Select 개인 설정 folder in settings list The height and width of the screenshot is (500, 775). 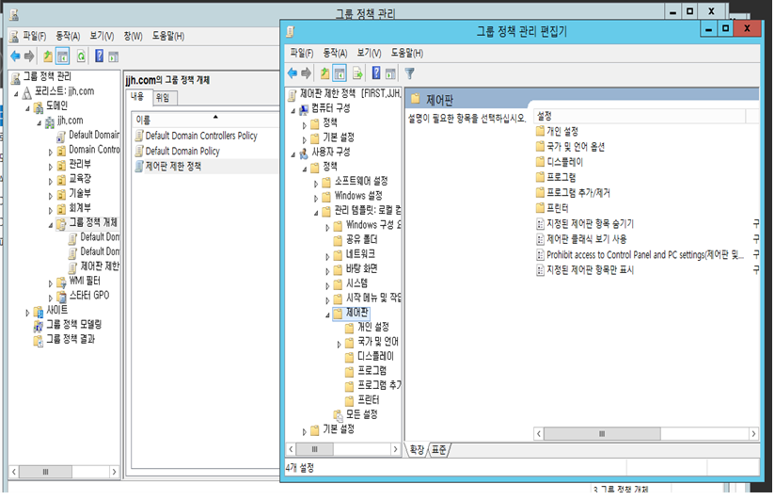tap(557, 131)
